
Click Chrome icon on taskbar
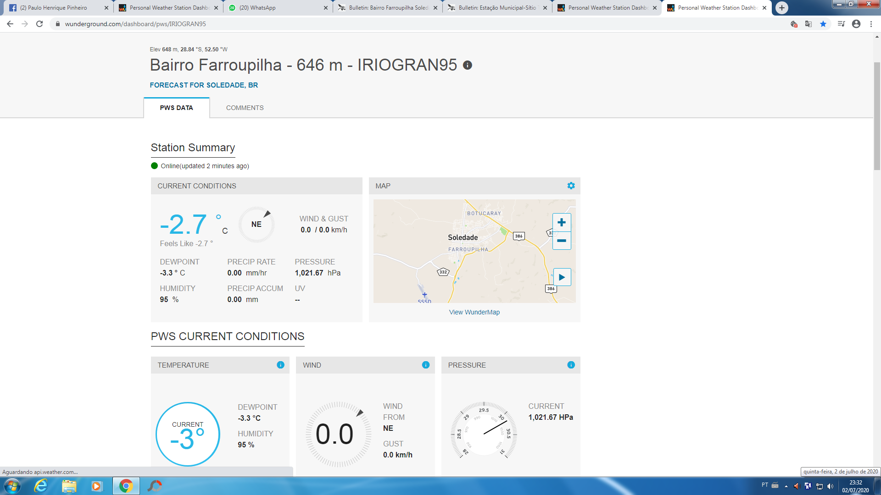[126, 486]
